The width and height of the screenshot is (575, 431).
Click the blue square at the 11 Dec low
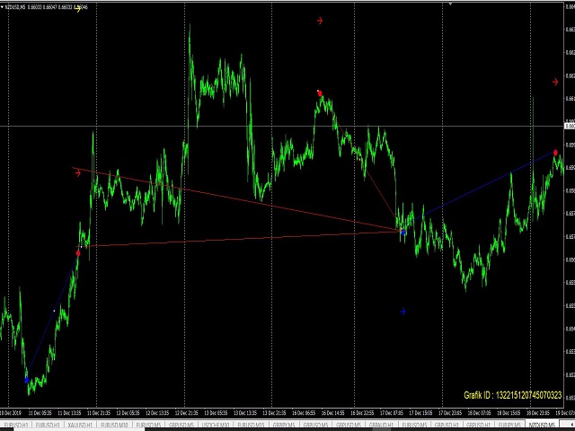click(26, 380)
